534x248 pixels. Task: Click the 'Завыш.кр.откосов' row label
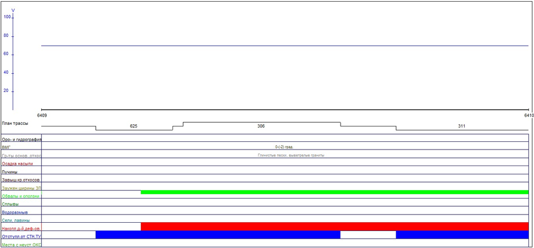[20, 180]
